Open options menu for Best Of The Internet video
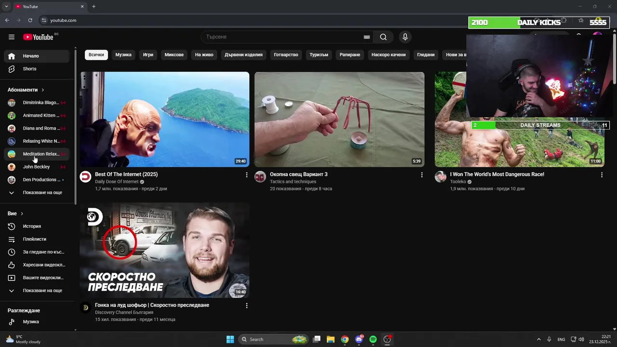The image size is (617, 347). coord(247,174)
